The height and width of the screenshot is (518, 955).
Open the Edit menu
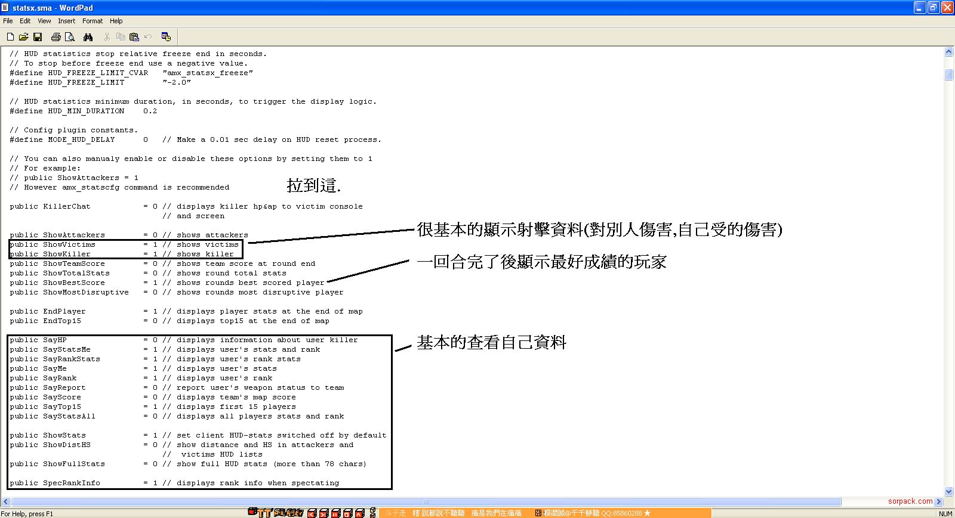pyautogui.click(x=25, y=21)
